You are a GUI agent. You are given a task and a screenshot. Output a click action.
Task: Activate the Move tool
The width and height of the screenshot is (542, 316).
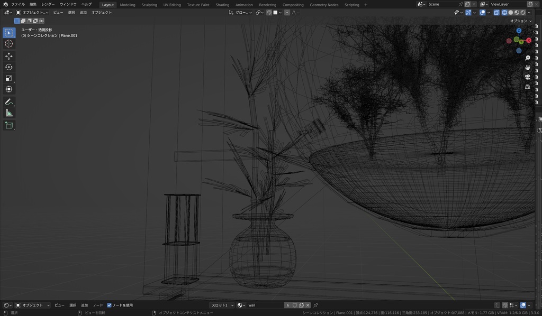click(9, 56)
